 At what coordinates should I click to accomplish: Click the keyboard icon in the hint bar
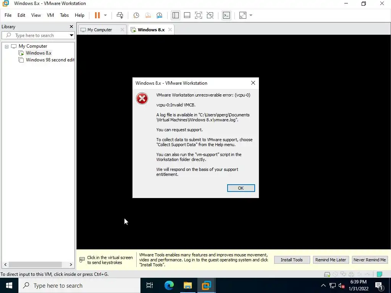click(x=82, y=260)
